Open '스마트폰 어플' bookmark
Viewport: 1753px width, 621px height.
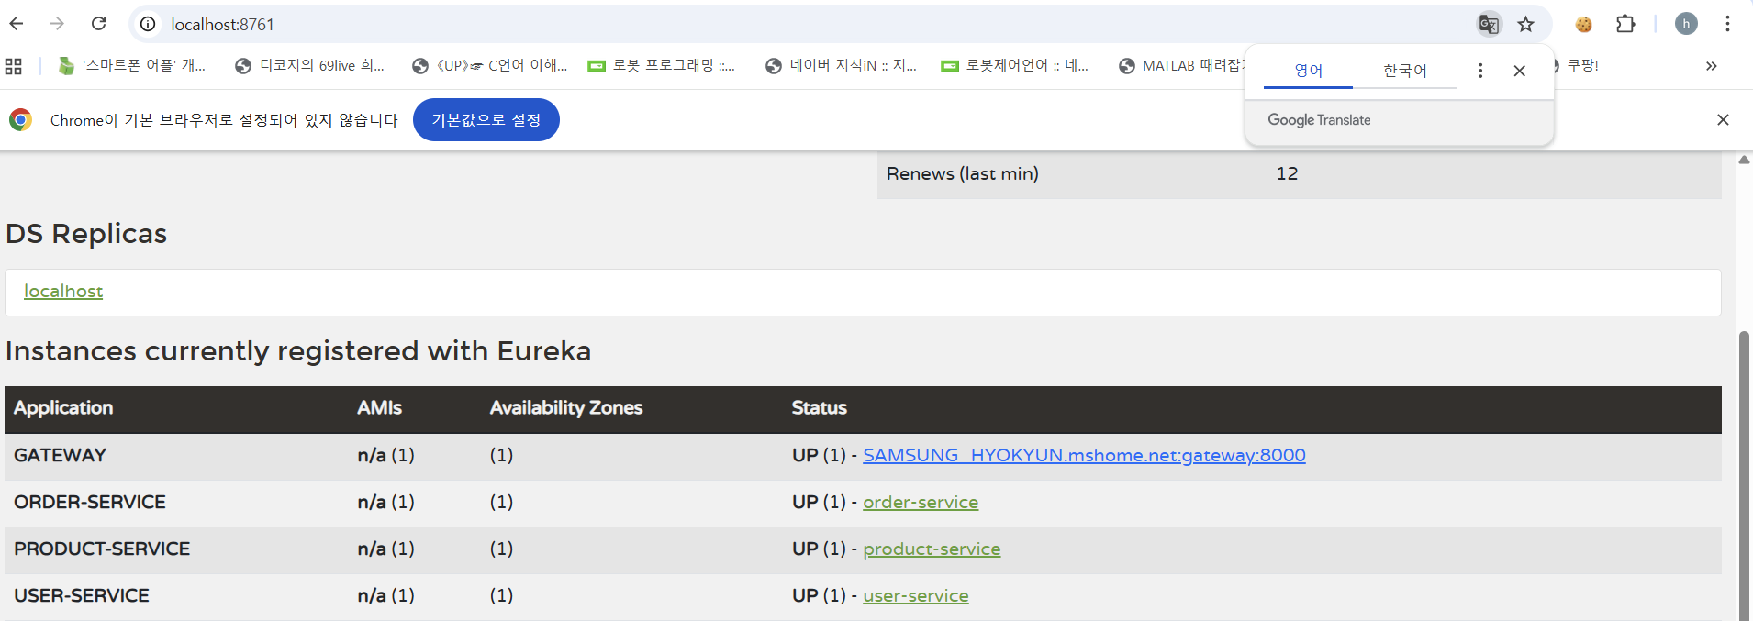131,66
